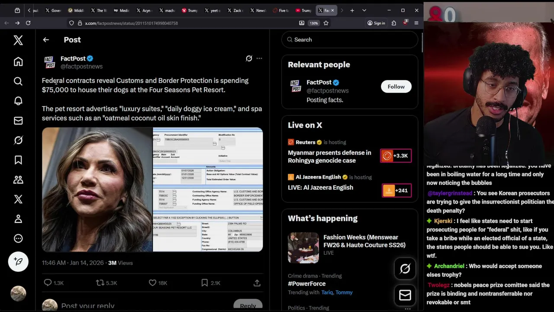Viewport: 554px width, 312px height.
Task: Open the FactPost author name link
Action: [73, 58]
